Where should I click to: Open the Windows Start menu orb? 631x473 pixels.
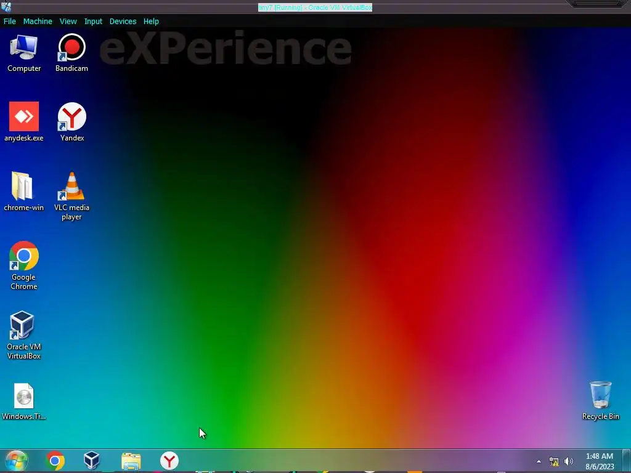click(x=17, y=461)
